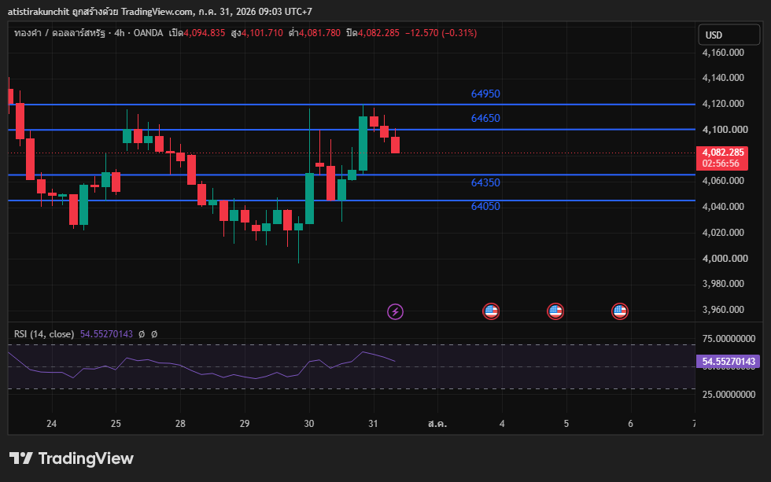Click the purple RSI value label 54.55270143
771x482 pixels.
[729, 362]
